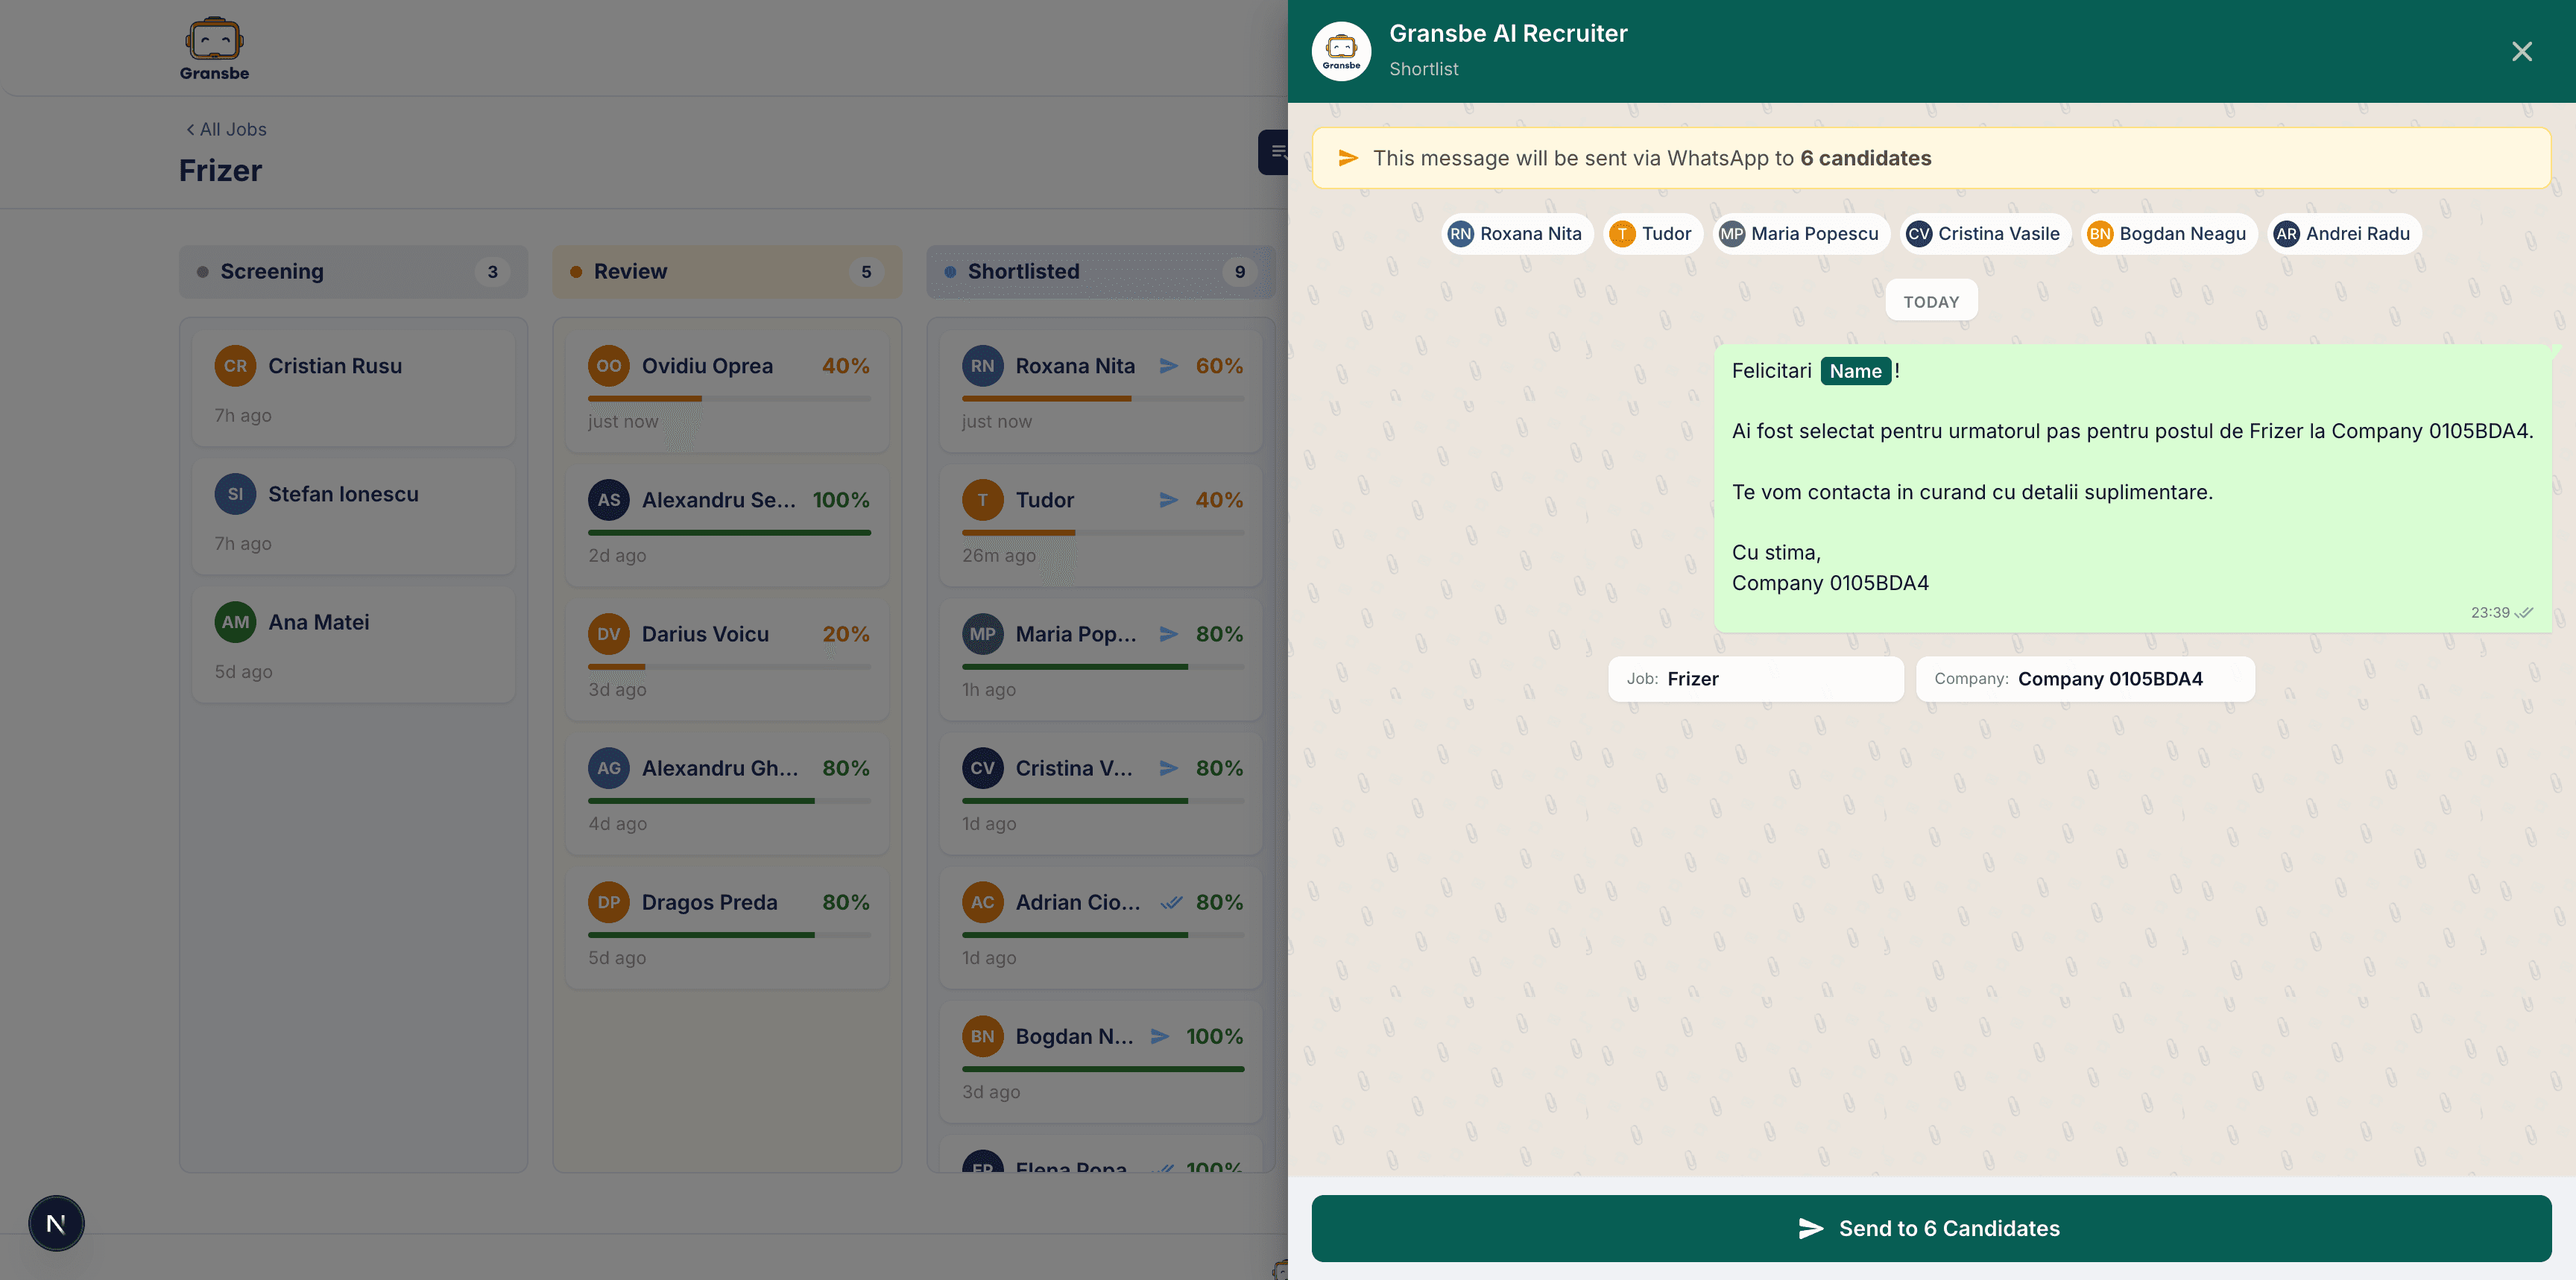Open the Job field showing Frizer

[1756, 679]
